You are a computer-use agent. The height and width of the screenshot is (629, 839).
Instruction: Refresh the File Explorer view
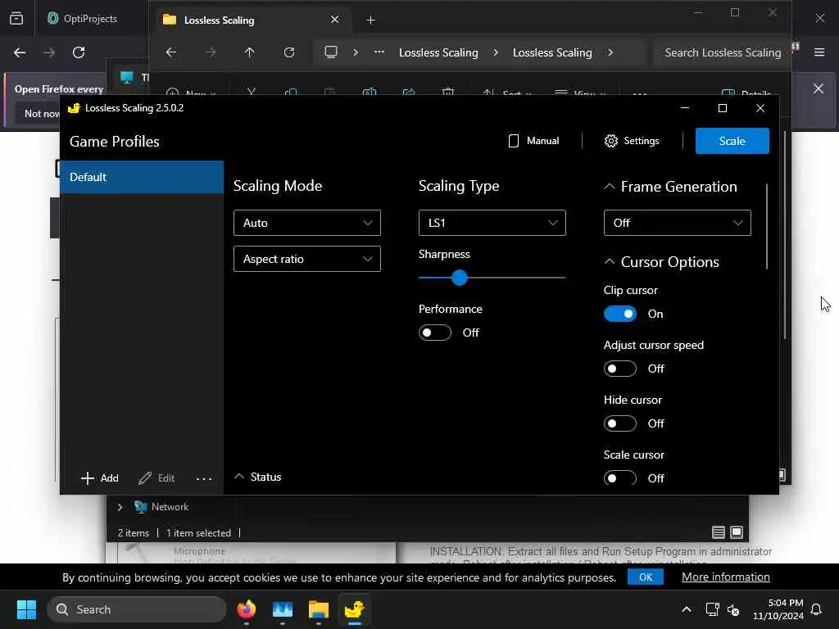(289, 52)
